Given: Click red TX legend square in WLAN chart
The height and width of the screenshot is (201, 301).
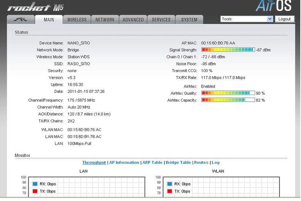Looking at the screenshot, I should [x=170, y=191].
